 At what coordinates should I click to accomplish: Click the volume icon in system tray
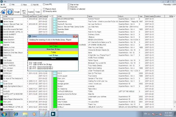[161, 114]
